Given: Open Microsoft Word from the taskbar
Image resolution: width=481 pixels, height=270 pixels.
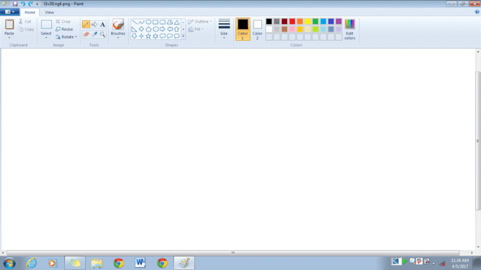Looking at the screenshot, I should 140,263.
